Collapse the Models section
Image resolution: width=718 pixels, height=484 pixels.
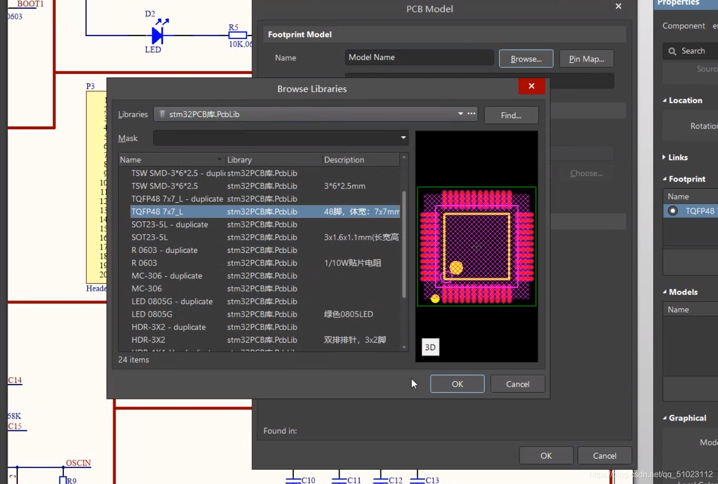point(665,292)
